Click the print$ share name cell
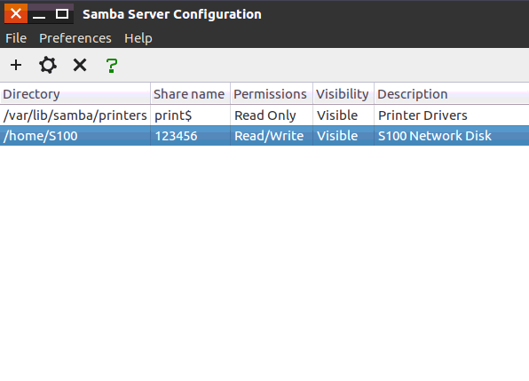 tap(190, 115)
